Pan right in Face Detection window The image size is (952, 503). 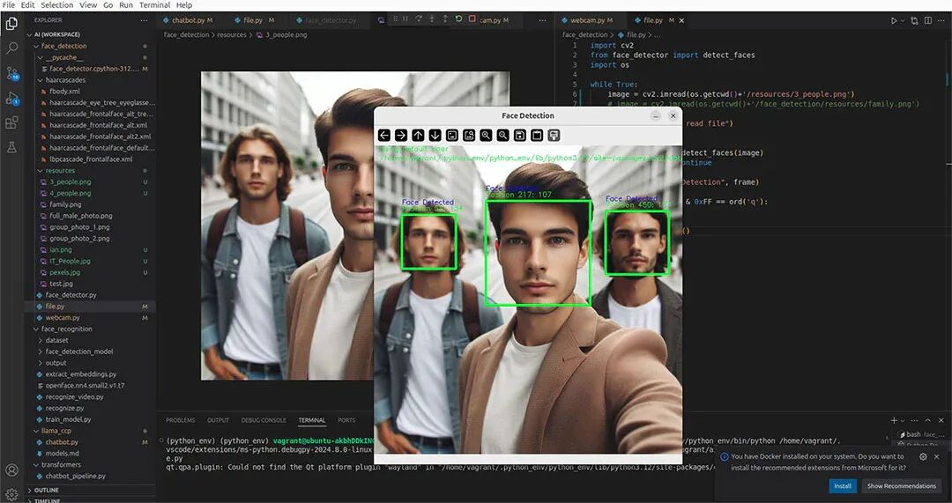point(401,135)
